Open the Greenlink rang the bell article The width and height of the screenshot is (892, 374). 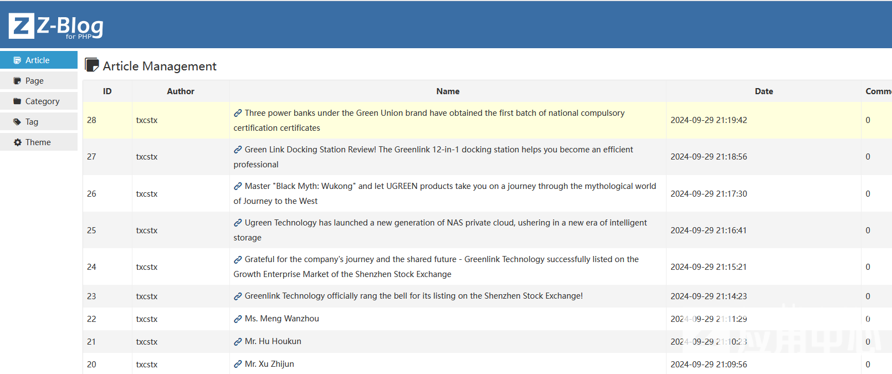(414, 296)
